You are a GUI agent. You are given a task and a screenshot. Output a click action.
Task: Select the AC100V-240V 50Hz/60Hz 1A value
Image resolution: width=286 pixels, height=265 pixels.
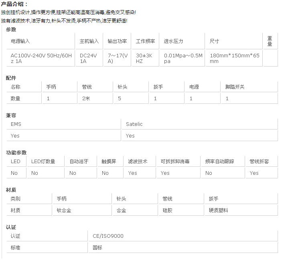click(x=41, y=58)
